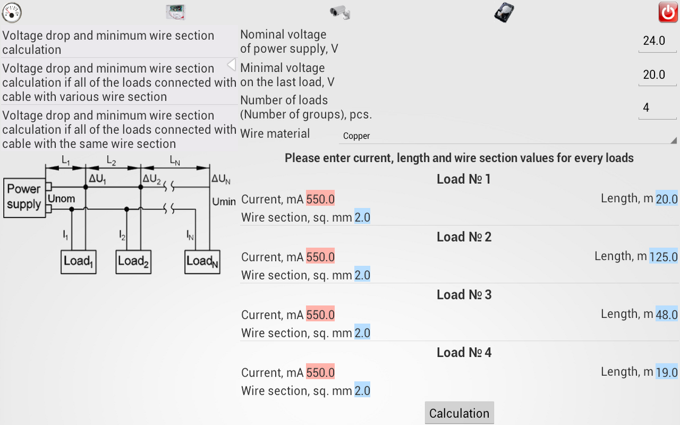Open the hard disk drive calculator icon
680x425 pixels.
point(504,12)
